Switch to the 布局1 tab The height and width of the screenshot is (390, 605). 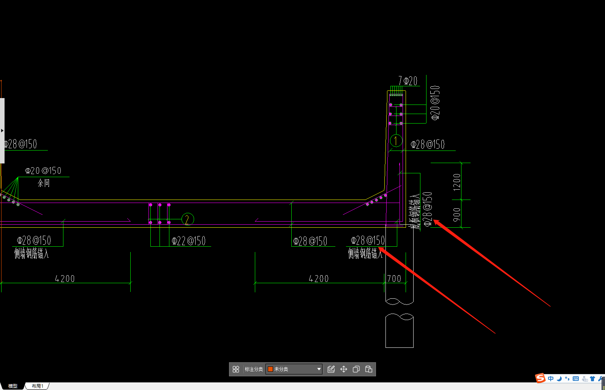click(x=38, y=386)
